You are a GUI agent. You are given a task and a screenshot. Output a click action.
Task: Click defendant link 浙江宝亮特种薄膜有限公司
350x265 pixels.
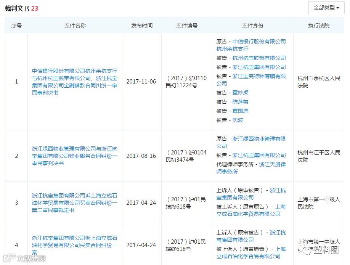[251, 80]
